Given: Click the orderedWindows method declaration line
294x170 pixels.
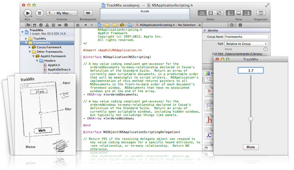Looking at the screenshot, I should click(x=109, y=118).
